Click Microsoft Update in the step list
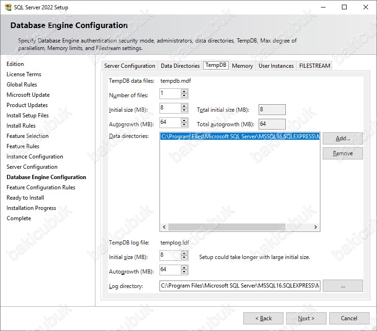The image size is (377, 331). tap(28, 95)
